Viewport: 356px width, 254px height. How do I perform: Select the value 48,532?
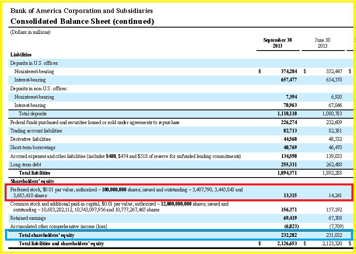335,139
